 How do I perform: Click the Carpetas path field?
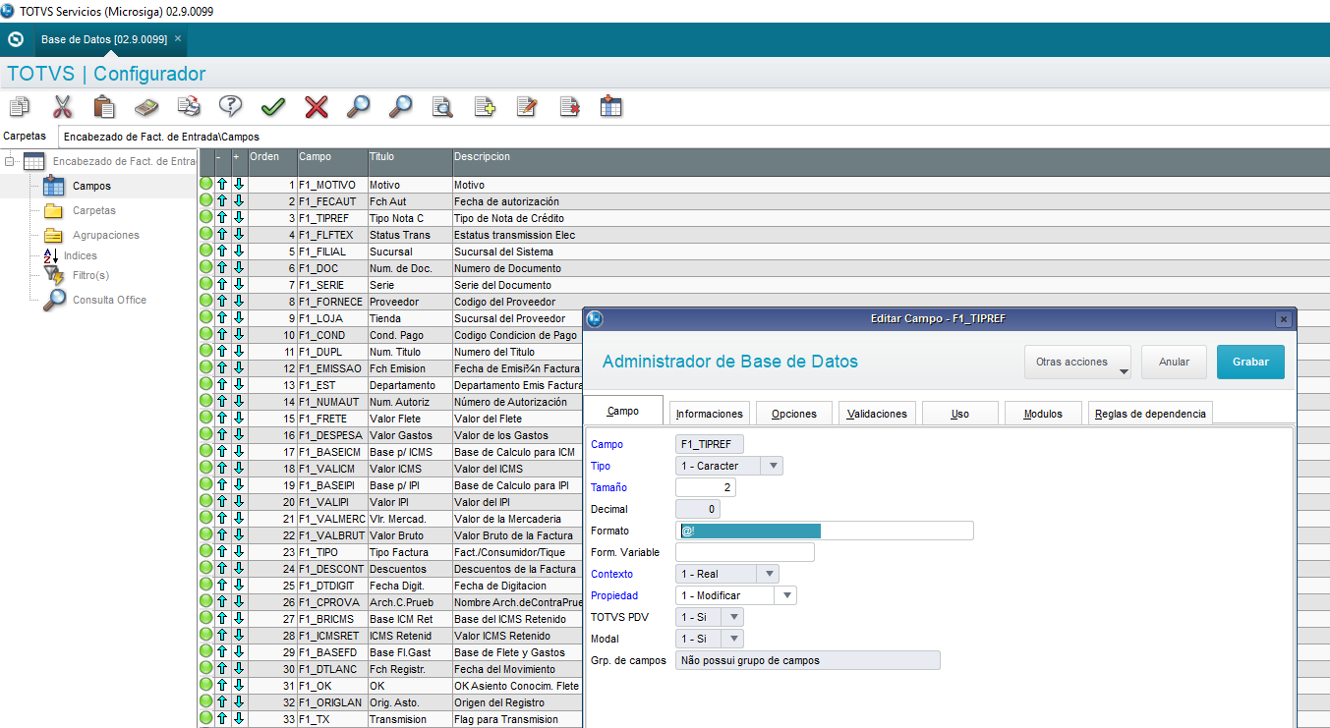coord(693,137)
